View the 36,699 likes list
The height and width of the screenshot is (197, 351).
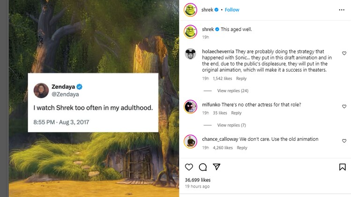197,180
